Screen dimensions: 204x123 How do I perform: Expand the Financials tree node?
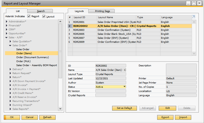click(7, 26)
